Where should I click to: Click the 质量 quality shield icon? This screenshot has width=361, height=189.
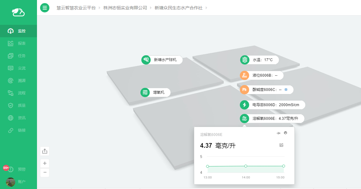11,106
